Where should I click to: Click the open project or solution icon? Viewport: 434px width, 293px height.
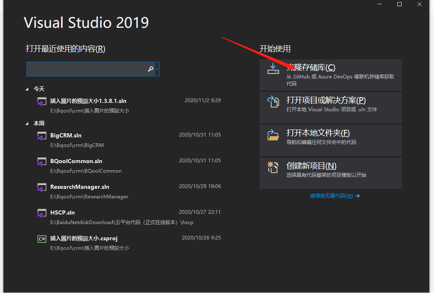273,101
